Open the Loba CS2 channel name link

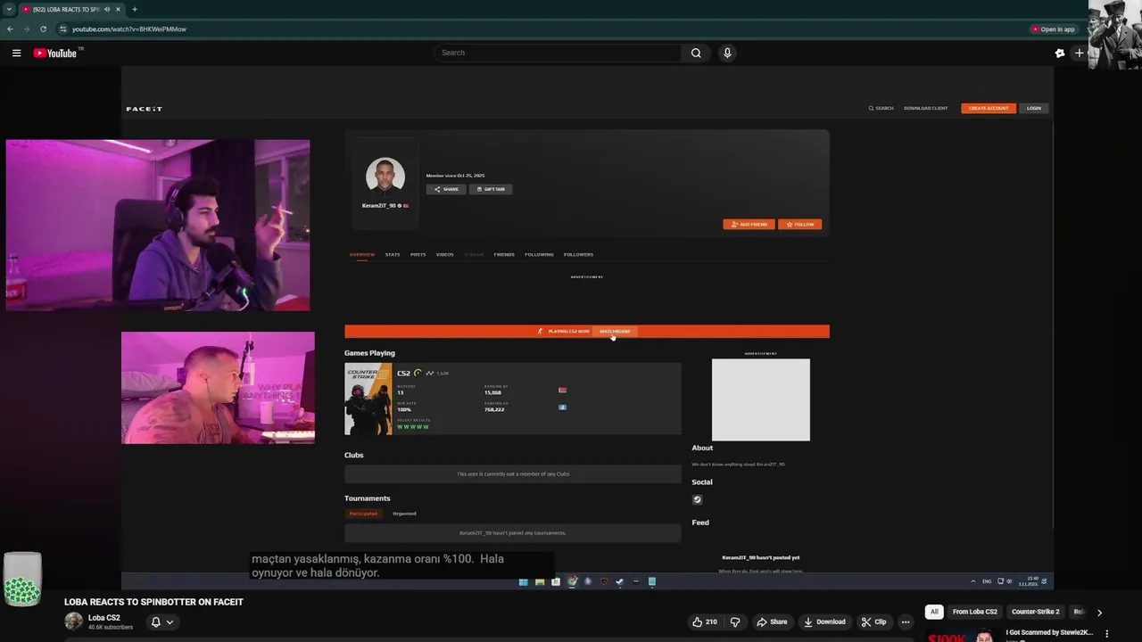(103, 617)
